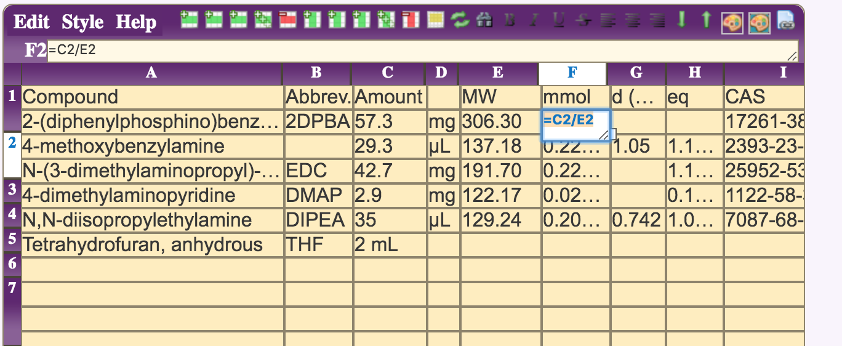Open the second palette icon with teal background

point(759,22)
